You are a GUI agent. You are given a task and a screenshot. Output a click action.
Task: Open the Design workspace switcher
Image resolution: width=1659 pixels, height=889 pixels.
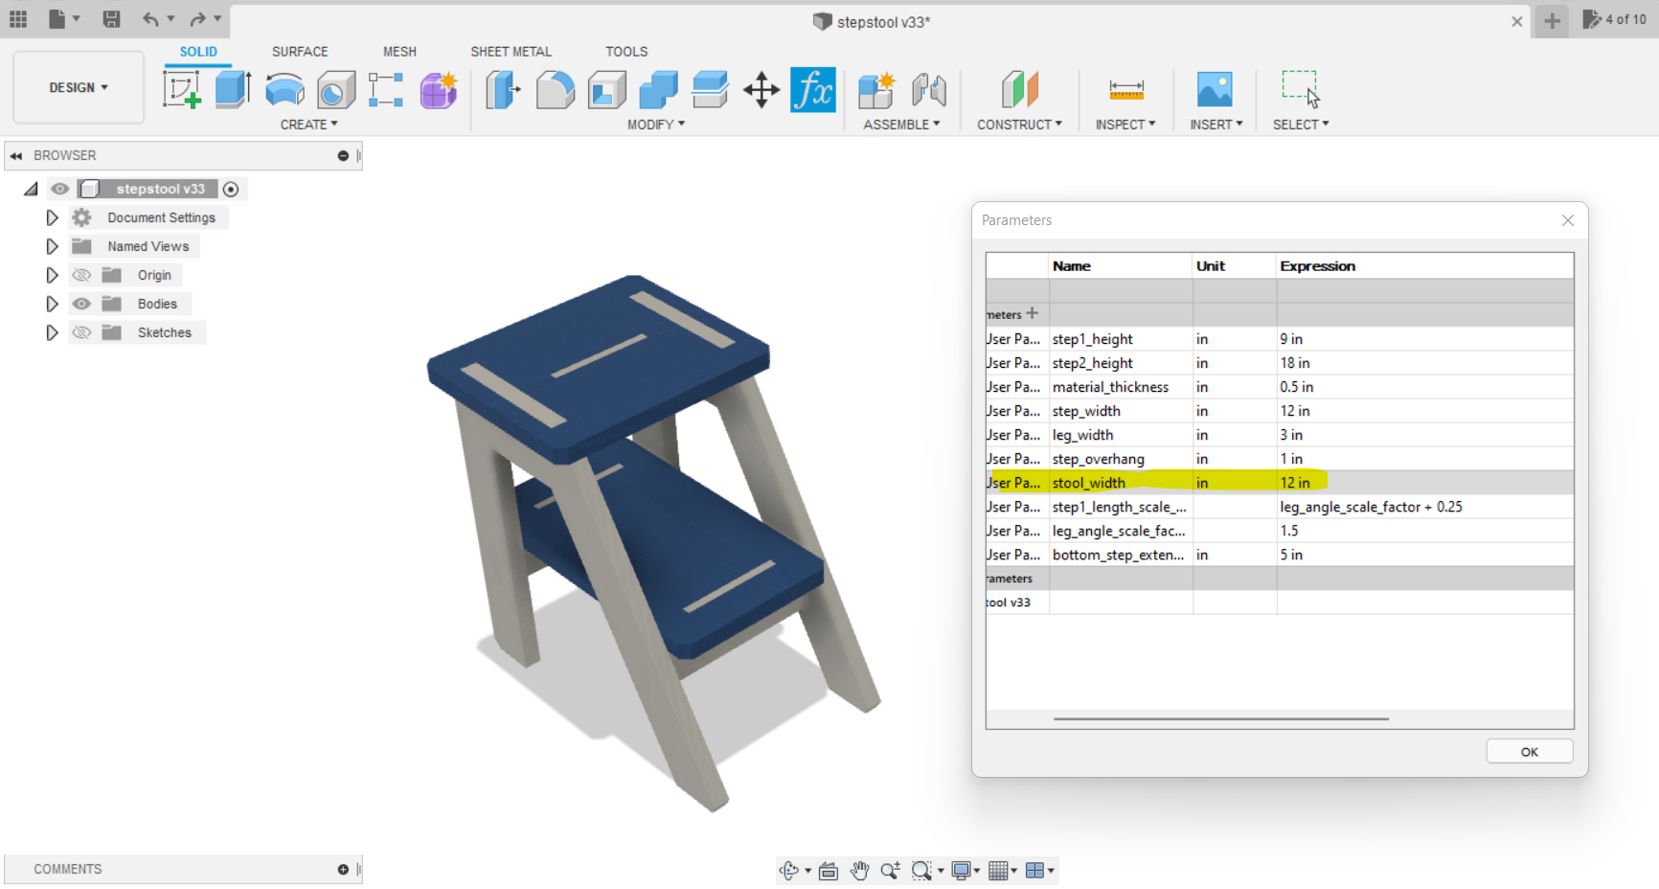[78, 87]
